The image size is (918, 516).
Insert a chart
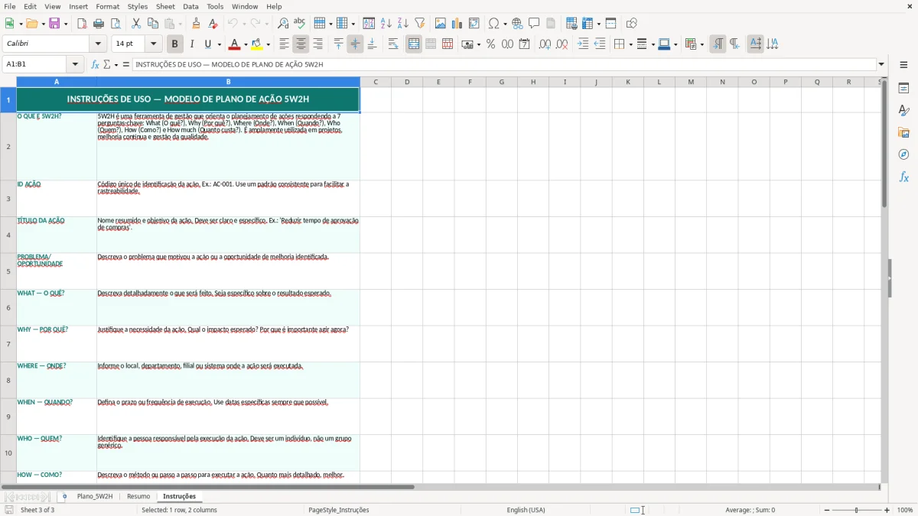[x=457, y=24]
